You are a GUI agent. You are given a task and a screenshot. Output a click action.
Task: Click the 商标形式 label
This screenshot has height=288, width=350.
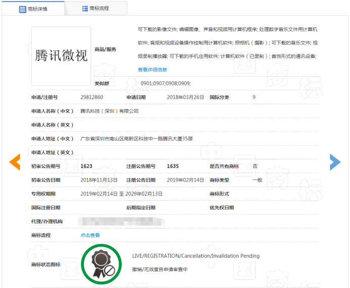[219, 194]
